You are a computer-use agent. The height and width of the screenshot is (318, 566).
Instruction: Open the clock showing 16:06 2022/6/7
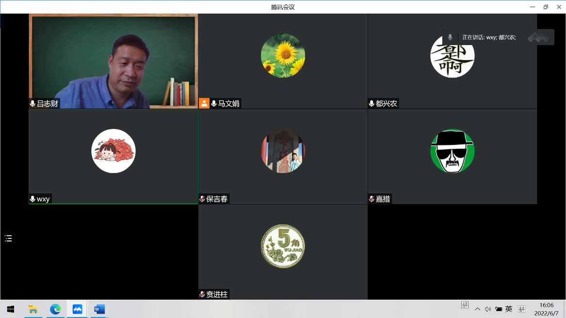point(547,309)
